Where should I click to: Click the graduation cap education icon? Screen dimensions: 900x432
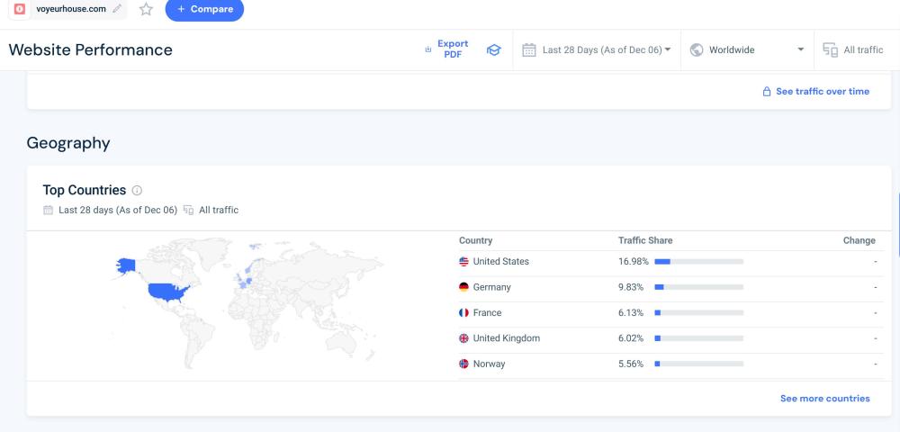tap(493, 50)
